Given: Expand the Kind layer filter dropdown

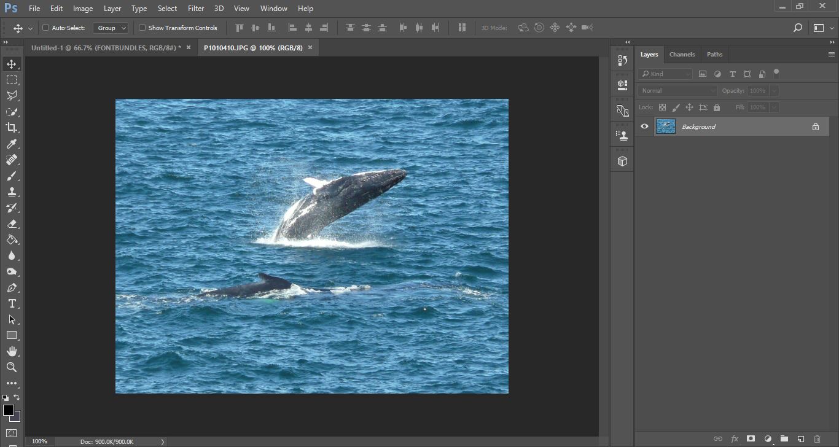Looking at the screenshot, I should pyautogui.click(x=665, y=74).
